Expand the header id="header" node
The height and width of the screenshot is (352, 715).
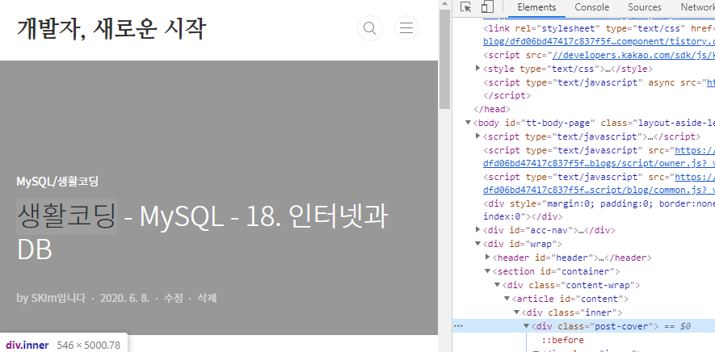[488, 258]
